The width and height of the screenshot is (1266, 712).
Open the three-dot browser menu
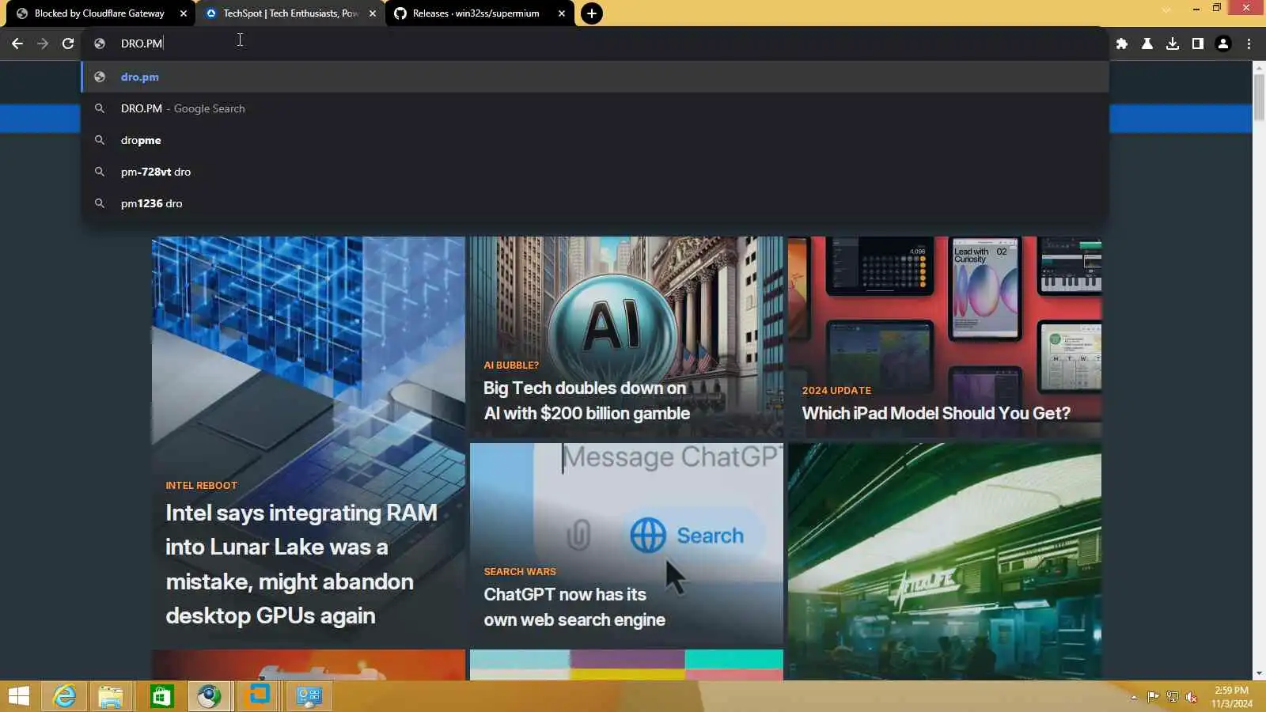coord(1249,44)
